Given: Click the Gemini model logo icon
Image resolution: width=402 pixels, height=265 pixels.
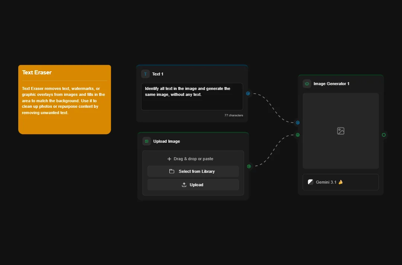Looking at the screenshot, I should 310,182.
